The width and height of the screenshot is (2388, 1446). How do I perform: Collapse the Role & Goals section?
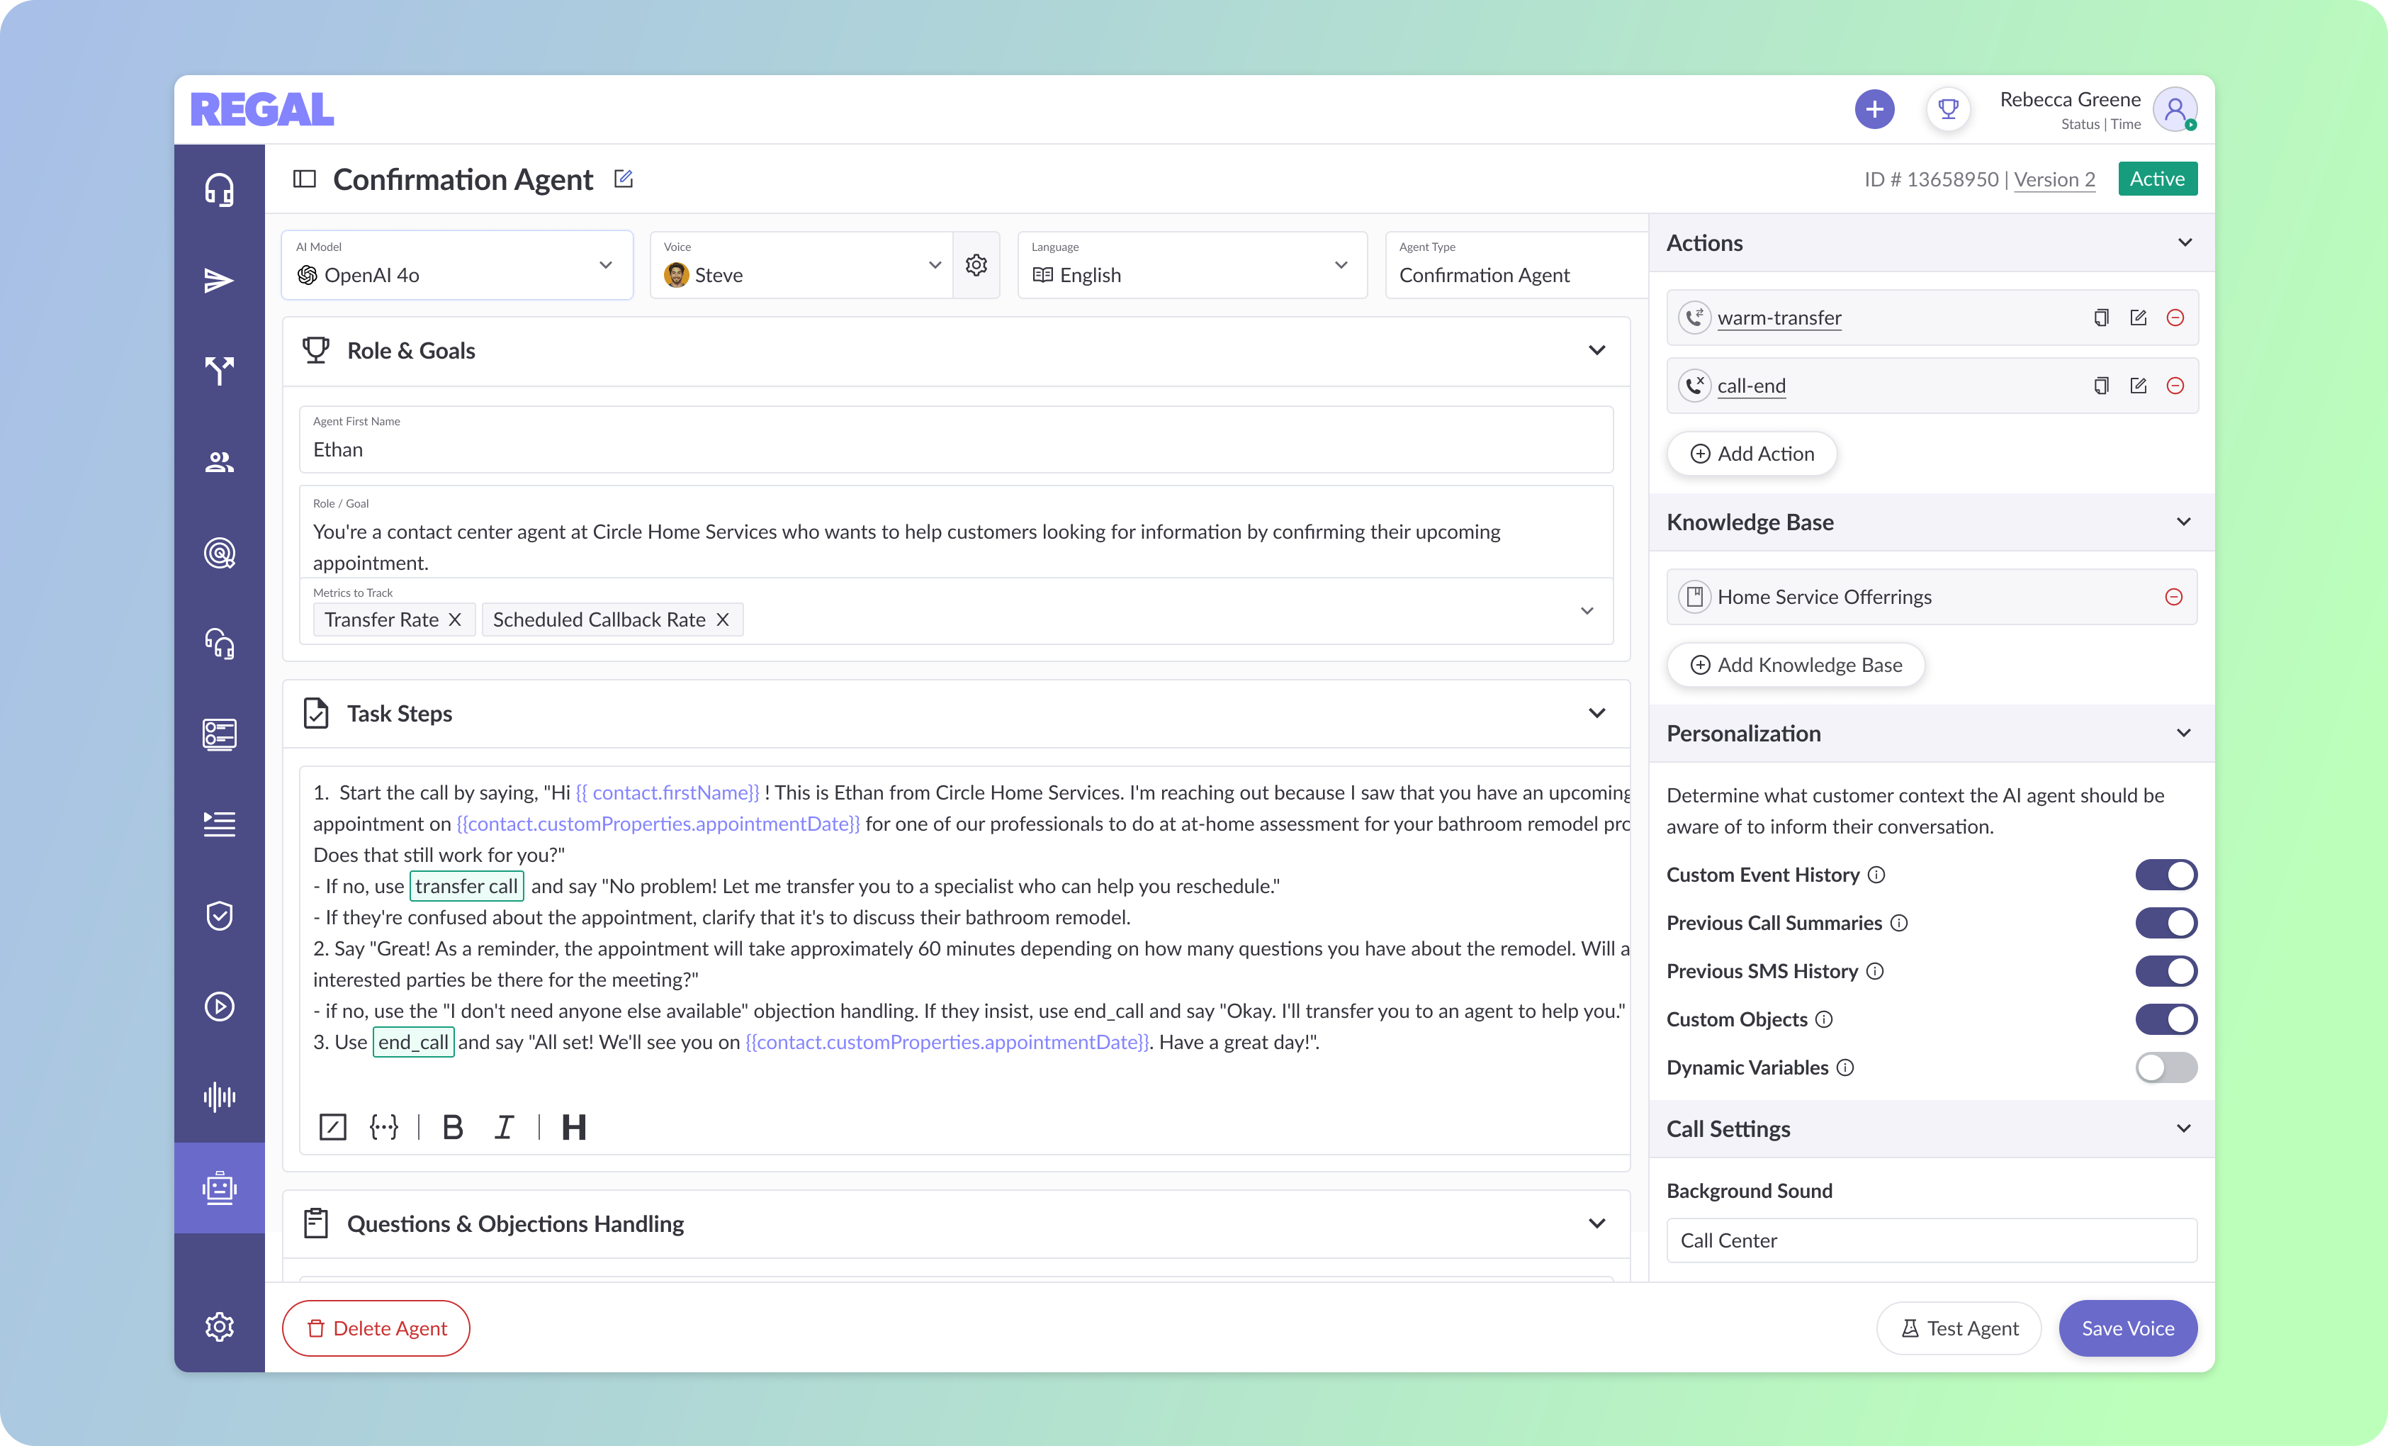(1596, 350)
